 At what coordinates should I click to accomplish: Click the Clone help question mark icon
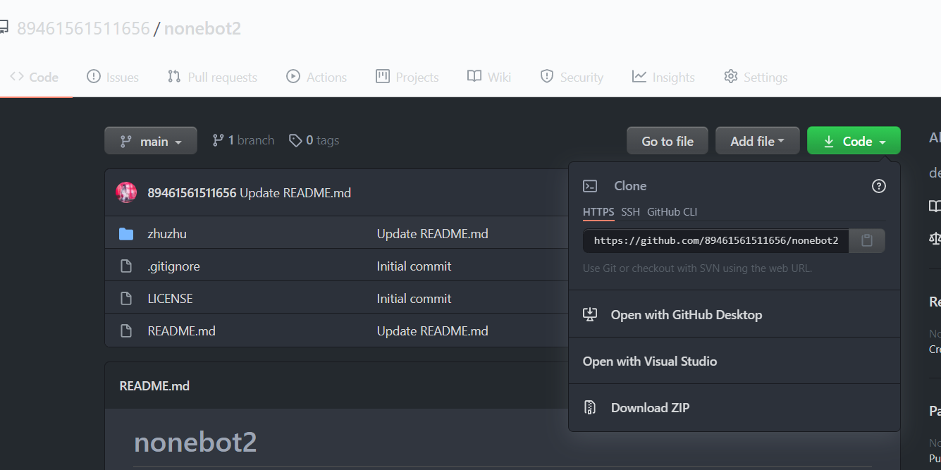pos(879,186)
